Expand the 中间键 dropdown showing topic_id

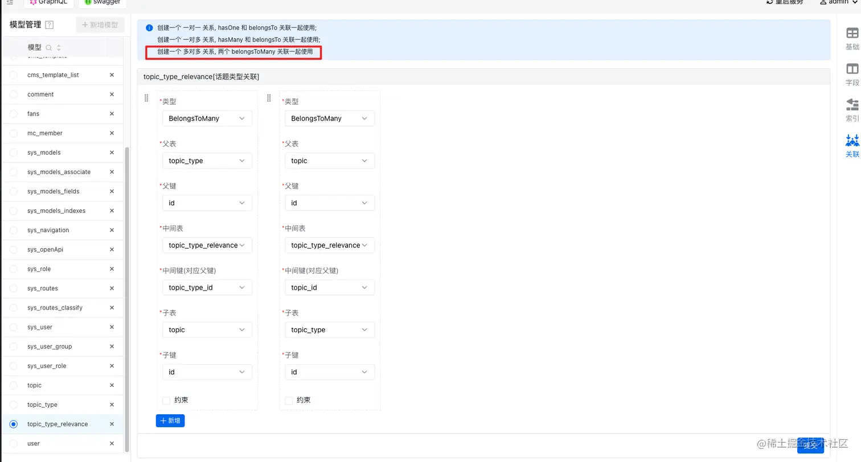pos(330,287)
